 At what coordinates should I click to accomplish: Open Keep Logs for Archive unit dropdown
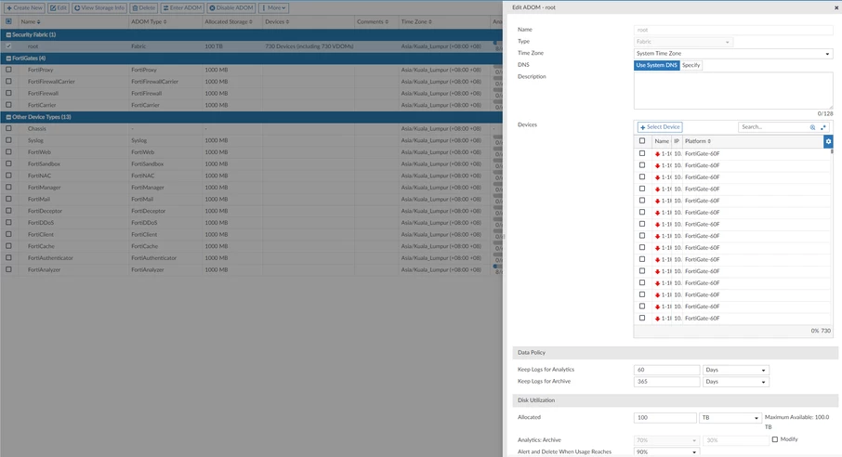[x=736, y=382]
